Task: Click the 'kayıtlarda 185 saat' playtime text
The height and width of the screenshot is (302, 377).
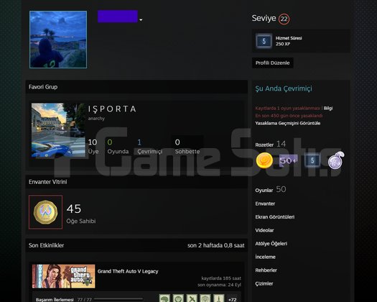Action: [x=221, y=278]
